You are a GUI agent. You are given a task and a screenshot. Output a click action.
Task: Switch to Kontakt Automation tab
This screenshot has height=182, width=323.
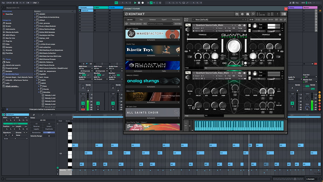coord(176,20)
